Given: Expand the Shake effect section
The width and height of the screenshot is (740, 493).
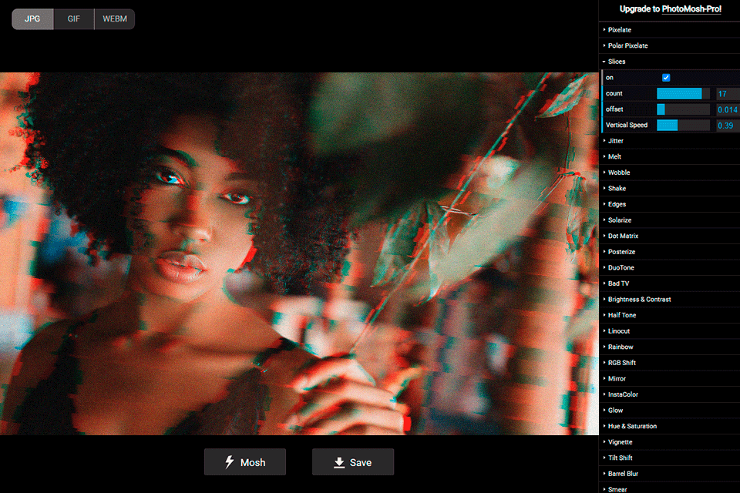Looking at the screenshot, I should (x=669, y=188).
